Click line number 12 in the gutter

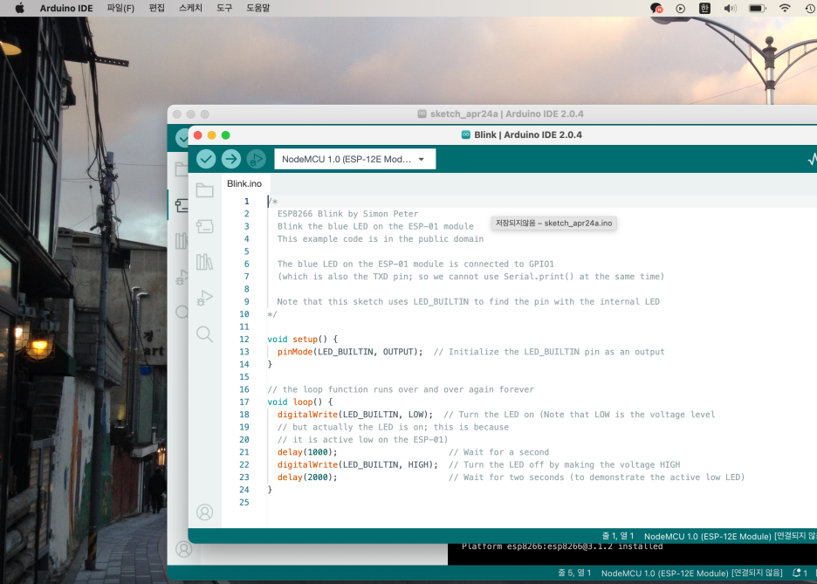(x=244, y=340)
